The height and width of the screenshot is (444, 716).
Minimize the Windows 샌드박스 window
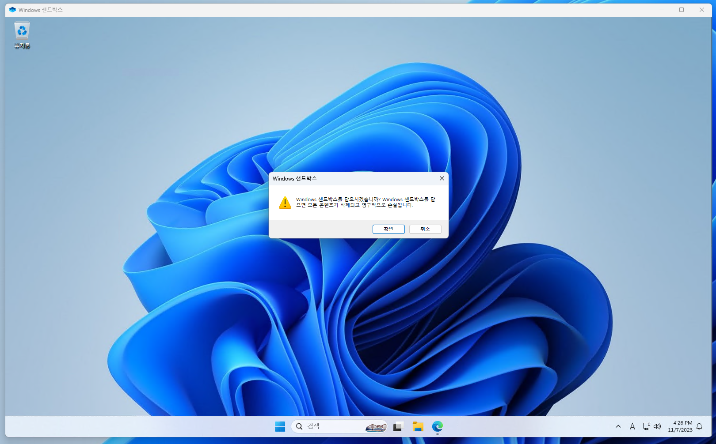tap(662, 10)
